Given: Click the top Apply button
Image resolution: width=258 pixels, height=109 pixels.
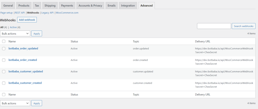Looking at the screenshot, I should click(37, 33).
